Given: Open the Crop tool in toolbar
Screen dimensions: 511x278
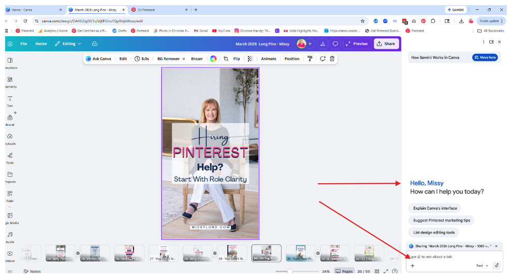Looking at the screenshot, I should [x=226, y=59].
